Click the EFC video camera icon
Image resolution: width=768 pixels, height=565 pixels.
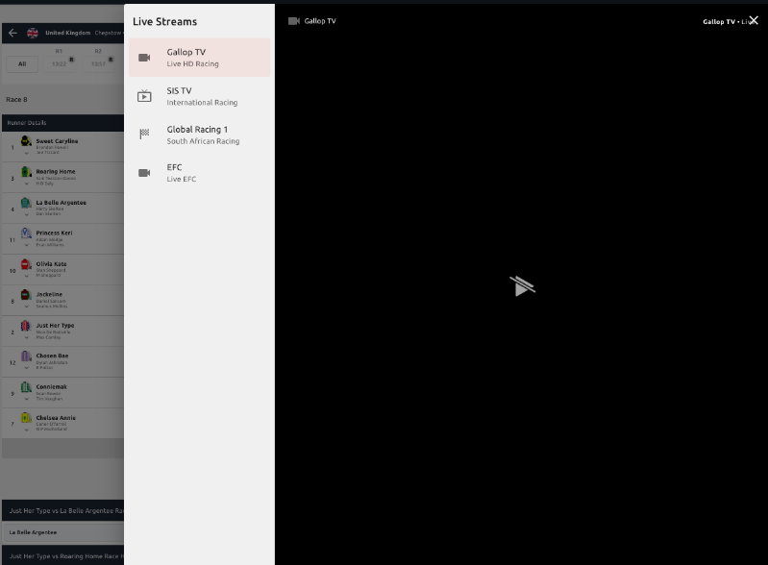click(144, 173)
